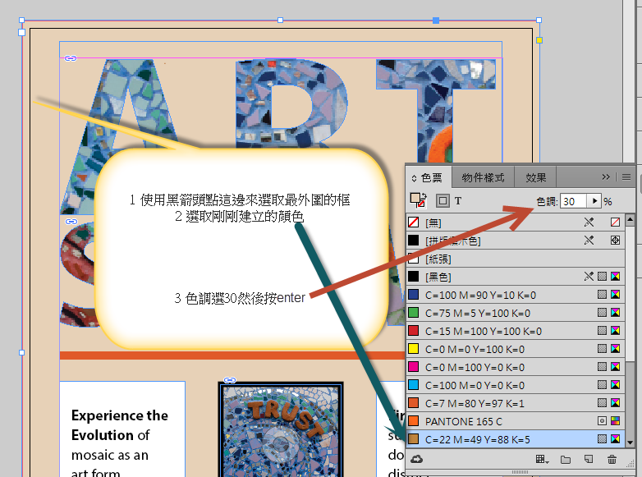Click the delete swatch trash icon
This screenshot has height=477, width=642.
612,459
